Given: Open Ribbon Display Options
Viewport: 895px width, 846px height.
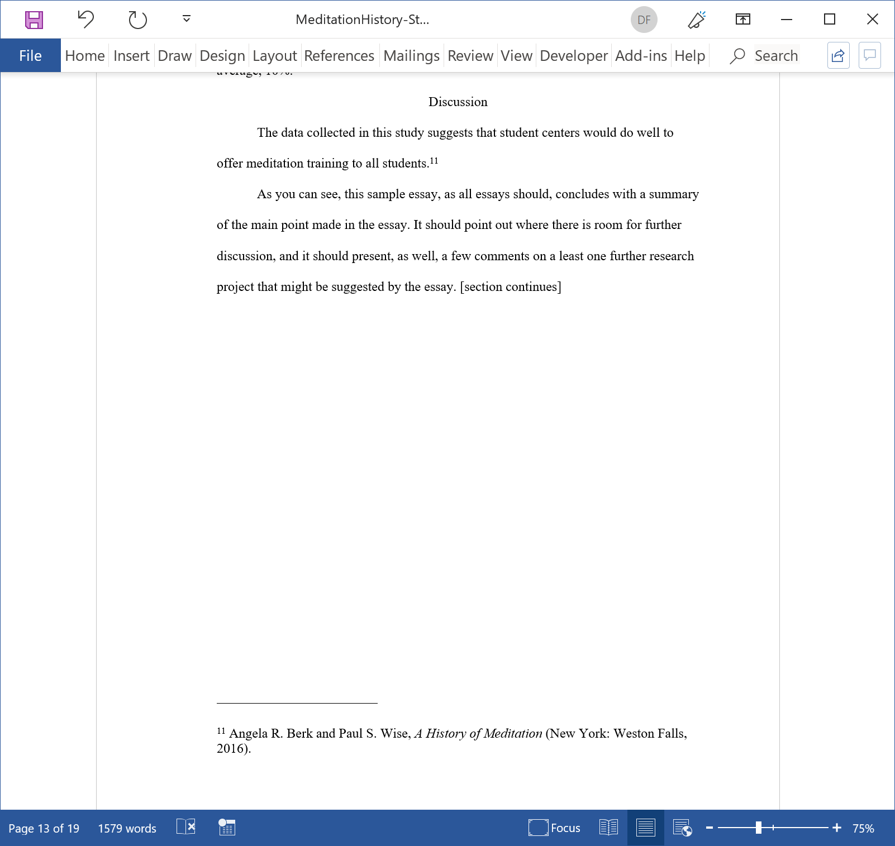Looking at the screenshot, I should 742,20.
